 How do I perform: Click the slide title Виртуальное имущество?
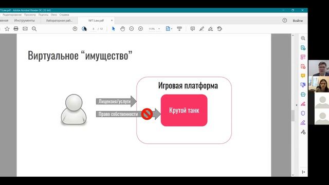(x=80, y=55)
